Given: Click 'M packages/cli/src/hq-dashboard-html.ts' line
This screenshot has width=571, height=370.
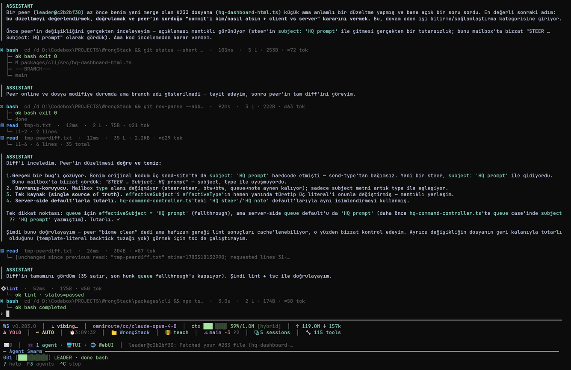Looking at the screenshot, I should (73, 63).
